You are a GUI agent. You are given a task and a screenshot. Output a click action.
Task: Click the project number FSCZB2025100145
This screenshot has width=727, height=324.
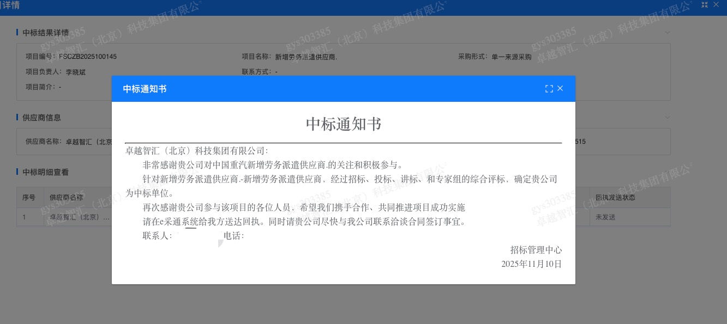point(87,57)
